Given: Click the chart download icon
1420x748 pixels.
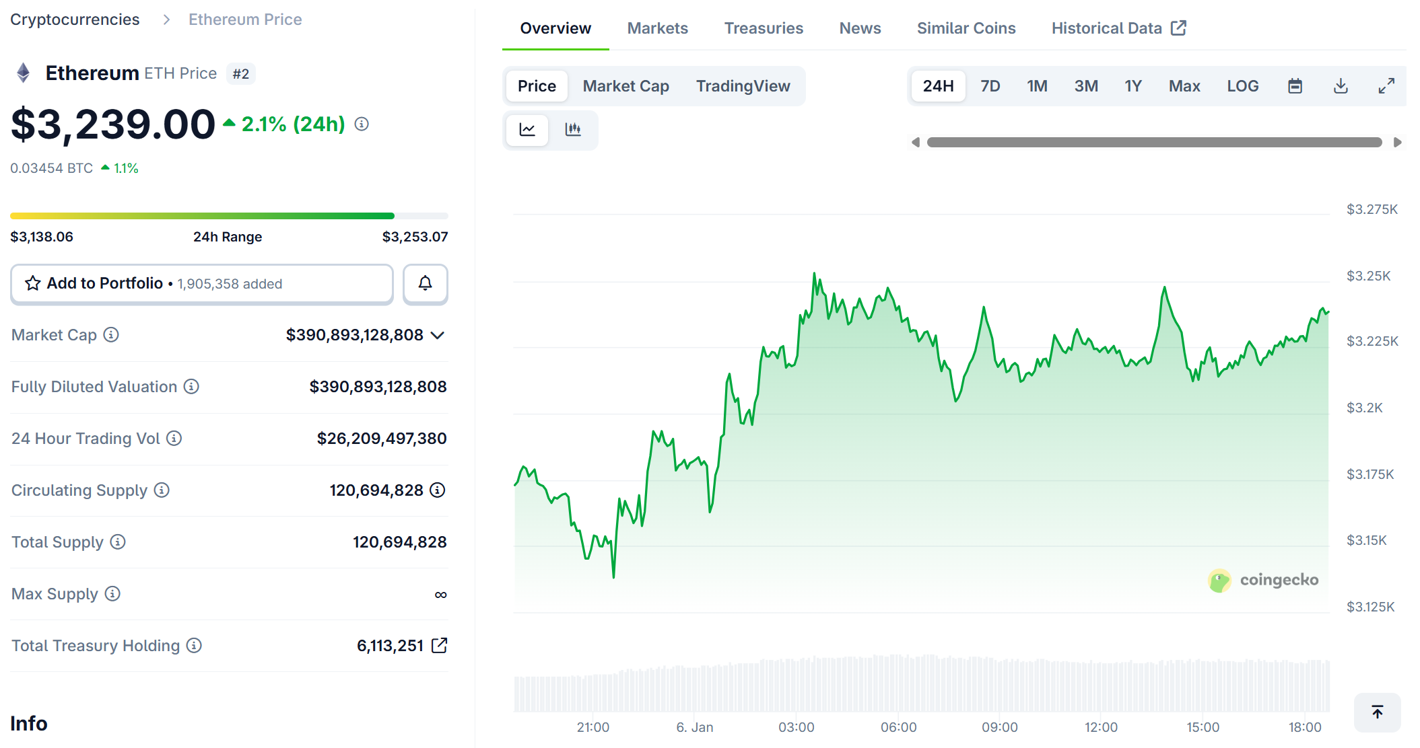Looking at the screenshot, I should tap(1341, 85).
